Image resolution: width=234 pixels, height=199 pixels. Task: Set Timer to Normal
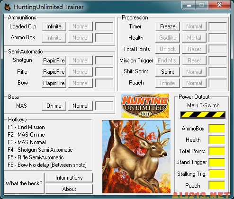coord(194,26)
